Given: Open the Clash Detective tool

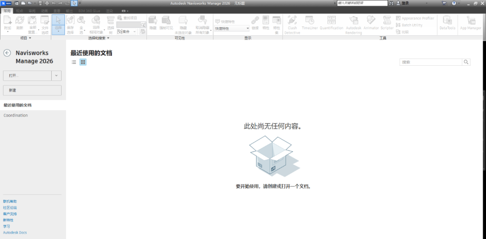Looking at the screenshot, I should pos(292,24).
